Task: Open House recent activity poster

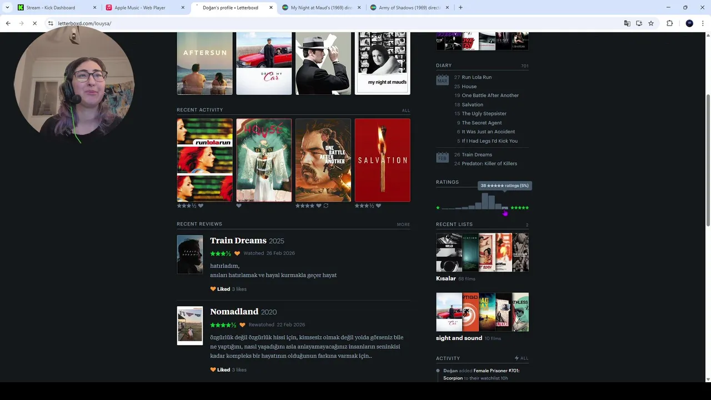Action: pos(264,160)
